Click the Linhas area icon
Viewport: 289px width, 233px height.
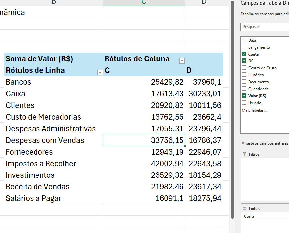coord(245,209)
